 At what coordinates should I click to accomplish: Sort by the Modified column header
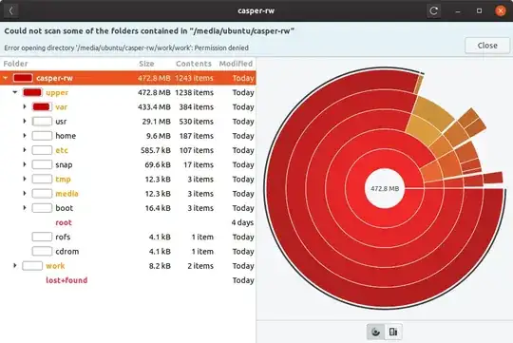pos(236,64)
